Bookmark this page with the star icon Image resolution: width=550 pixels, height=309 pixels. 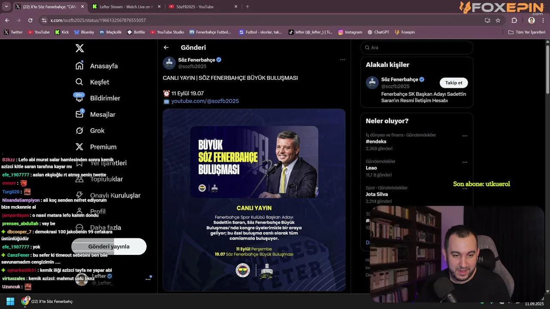point(498,20)
